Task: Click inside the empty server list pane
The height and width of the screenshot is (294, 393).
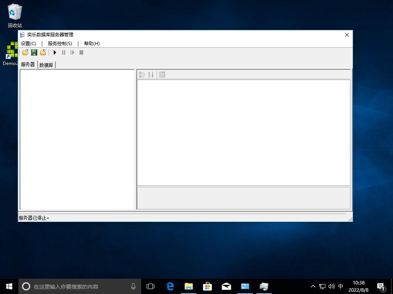Action: coord(77,139)
